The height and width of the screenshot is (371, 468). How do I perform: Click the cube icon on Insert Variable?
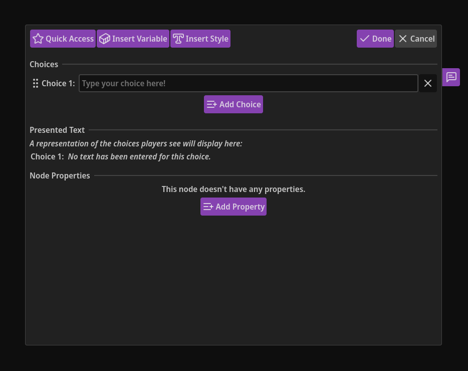[x=104, y=38]
